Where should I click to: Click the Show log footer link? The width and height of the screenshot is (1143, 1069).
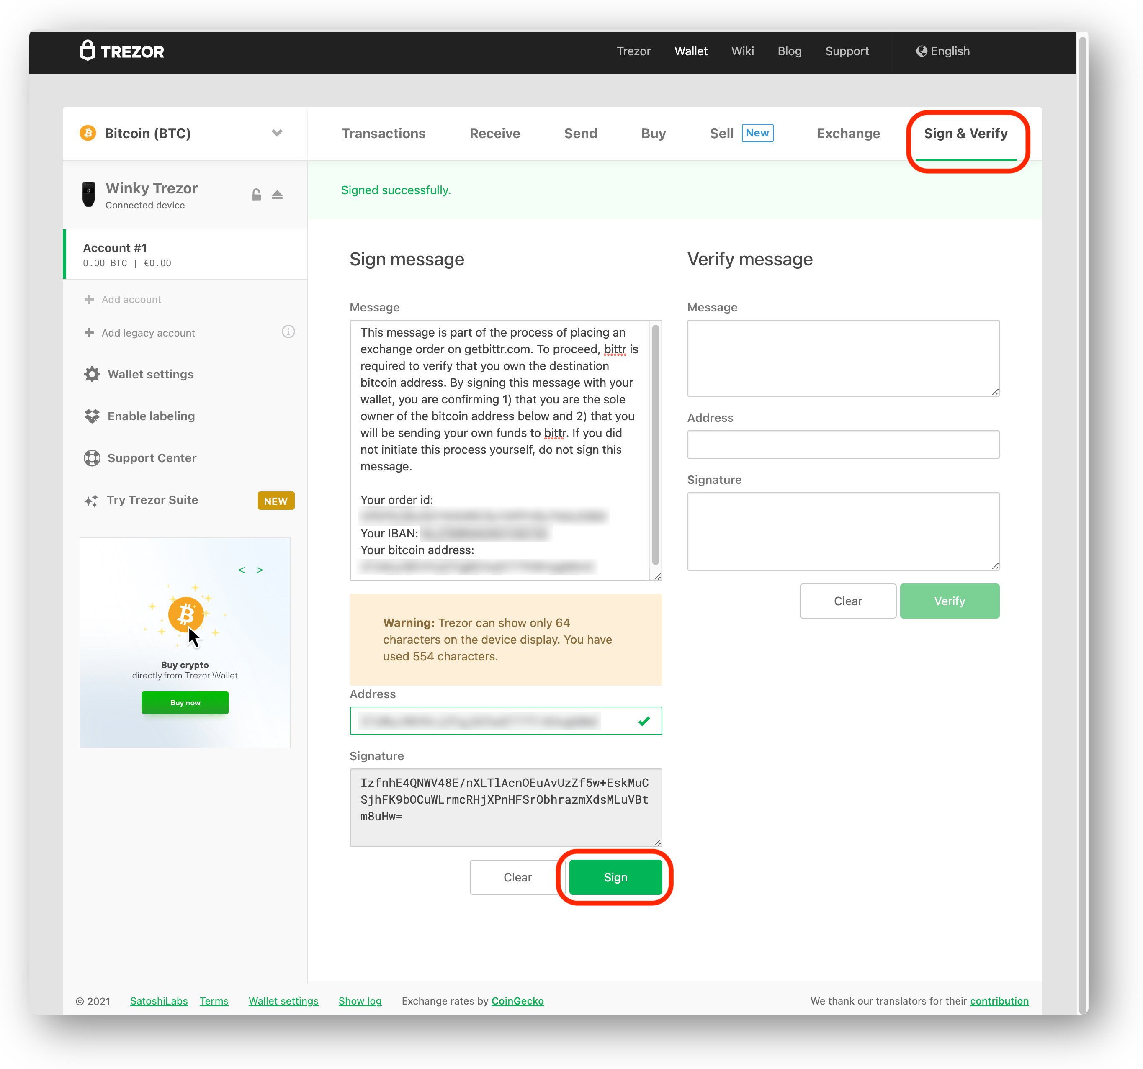point(360,1001)
